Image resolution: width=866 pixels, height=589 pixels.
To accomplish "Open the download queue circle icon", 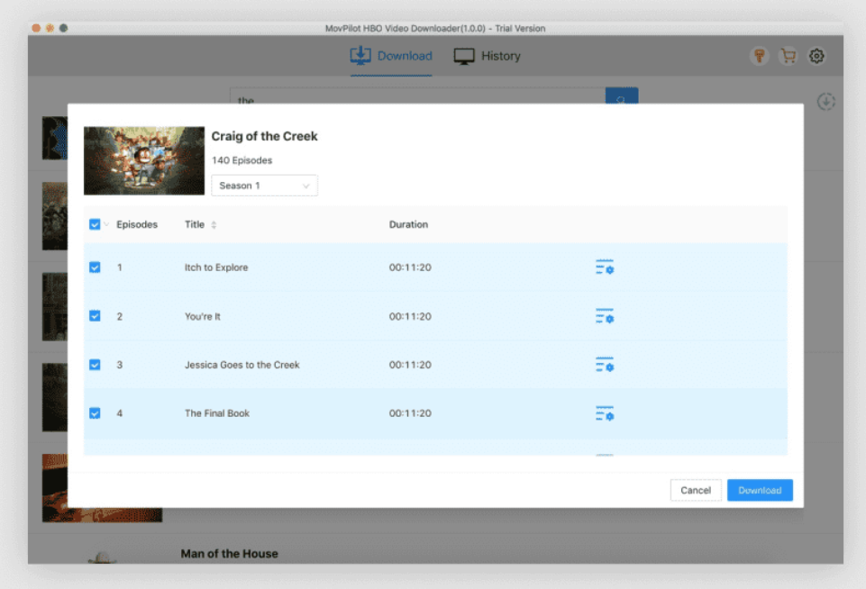I will pos(825,102).
